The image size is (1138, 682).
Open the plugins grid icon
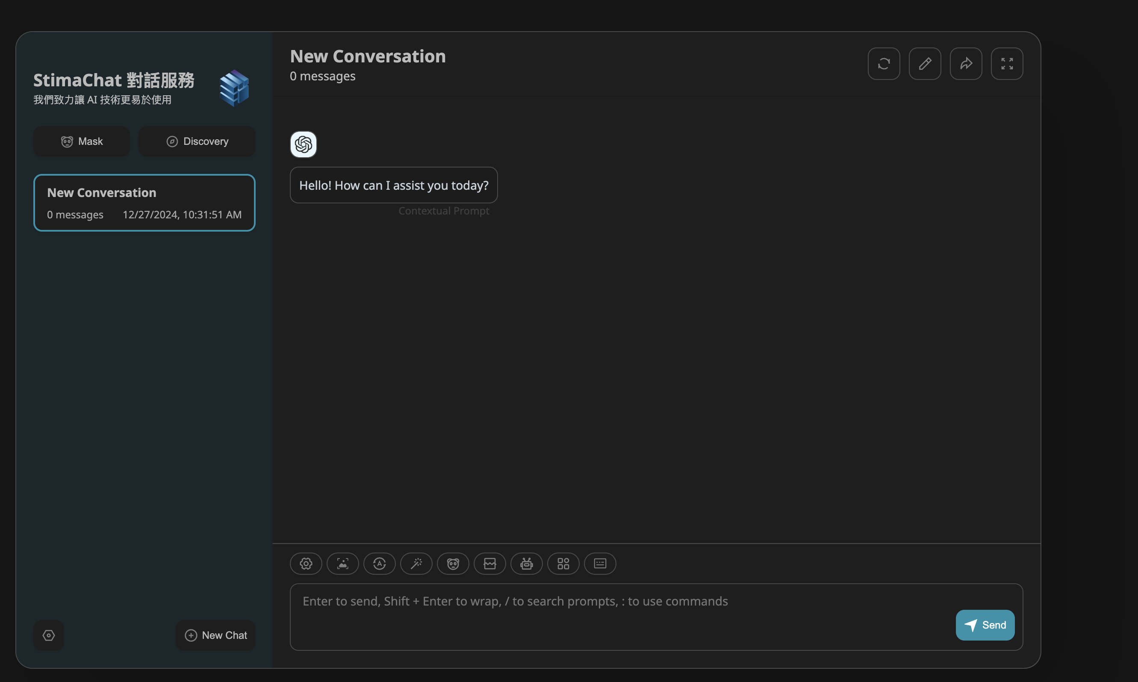point(563,564)
